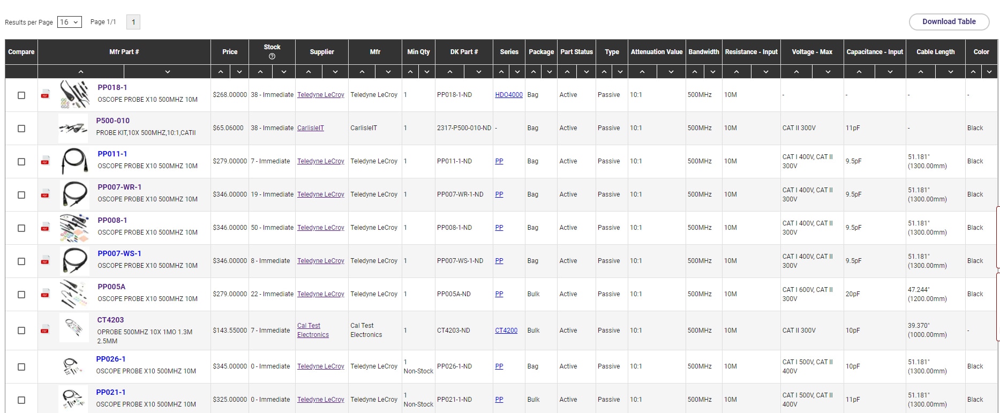Open PDF datasheet icon for PP011-1
The height and width of the screenshot is (413, 1000).
coord(46,161)
